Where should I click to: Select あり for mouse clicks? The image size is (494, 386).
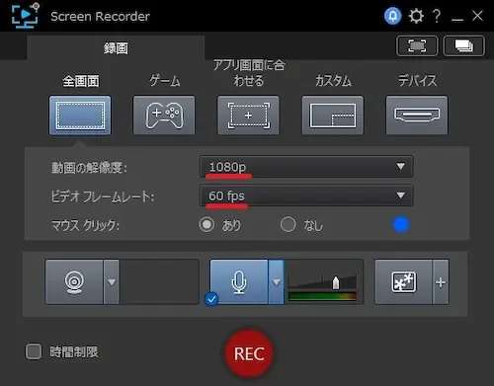[206, 225]
